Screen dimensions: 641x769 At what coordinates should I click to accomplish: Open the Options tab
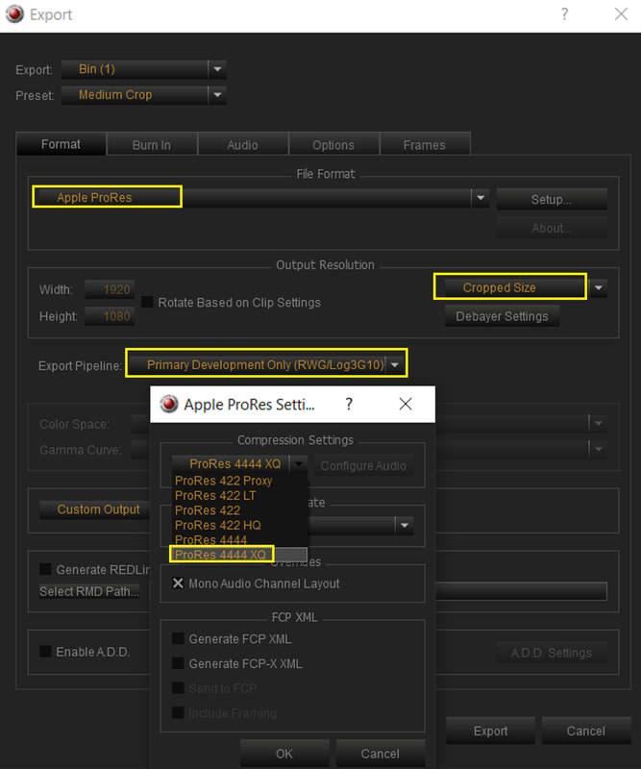pos(333,145)
